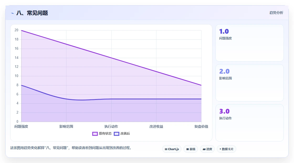Click the 改进收益 x-axis label
Image resolution: width=294 pixels, height=163 pixels.
[156, 126]
